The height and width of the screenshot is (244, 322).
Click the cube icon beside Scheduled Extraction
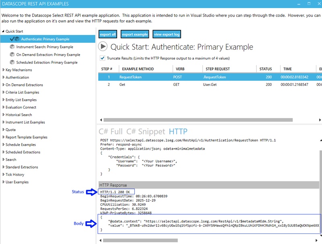click(x=12, y=63)
